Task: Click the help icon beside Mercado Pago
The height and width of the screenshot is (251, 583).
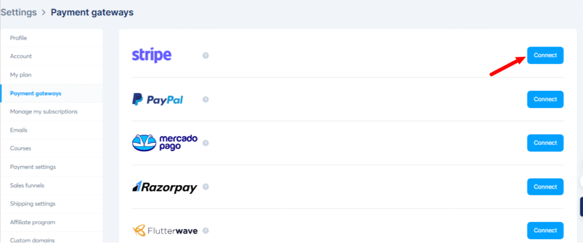Action: point(206,143)
